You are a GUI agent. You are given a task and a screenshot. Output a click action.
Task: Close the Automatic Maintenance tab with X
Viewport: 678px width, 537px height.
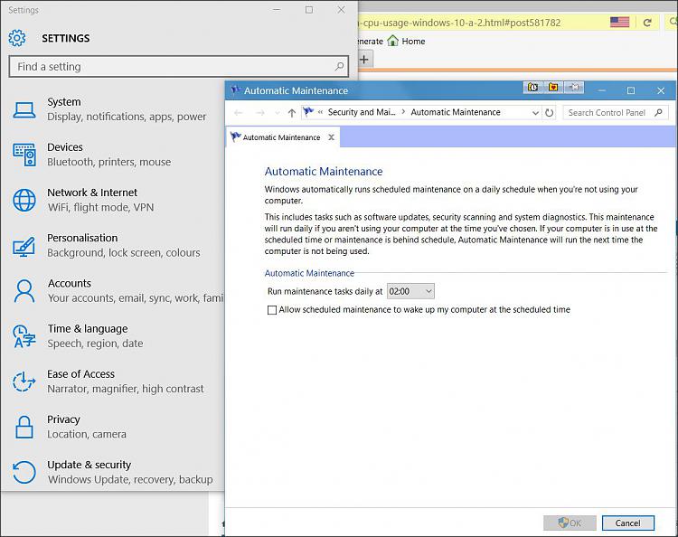[x=331, y=137]
